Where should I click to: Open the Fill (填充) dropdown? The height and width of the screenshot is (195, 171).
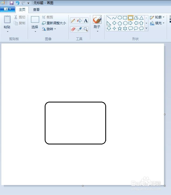pos(157,23)
